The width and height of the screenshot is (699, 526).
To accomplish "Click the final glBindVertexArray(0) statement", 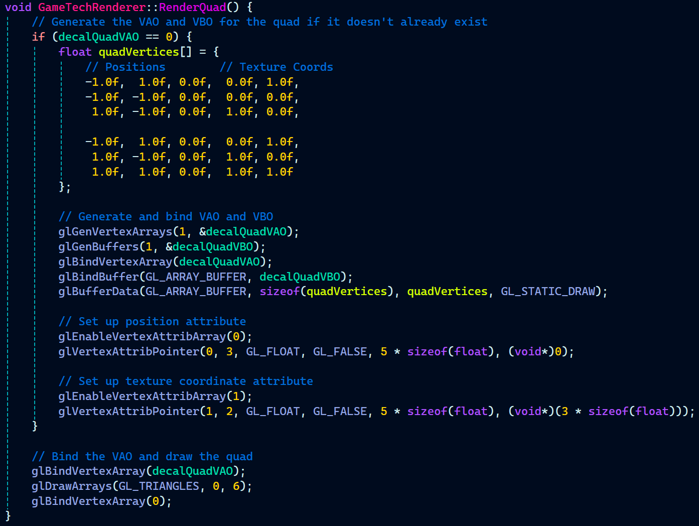I will (x=101, y=501).
